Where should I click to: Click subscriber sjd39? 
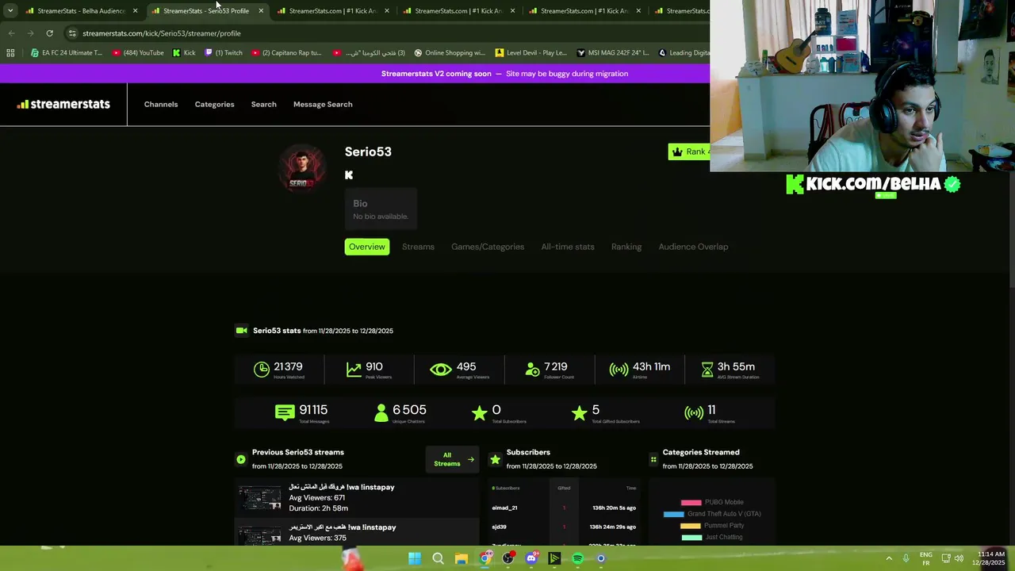[499, 527]
